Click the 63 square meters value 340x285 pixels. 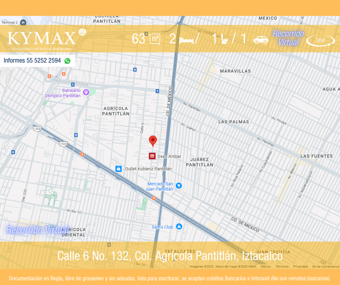pyautogui.click(x=138, y=39)
